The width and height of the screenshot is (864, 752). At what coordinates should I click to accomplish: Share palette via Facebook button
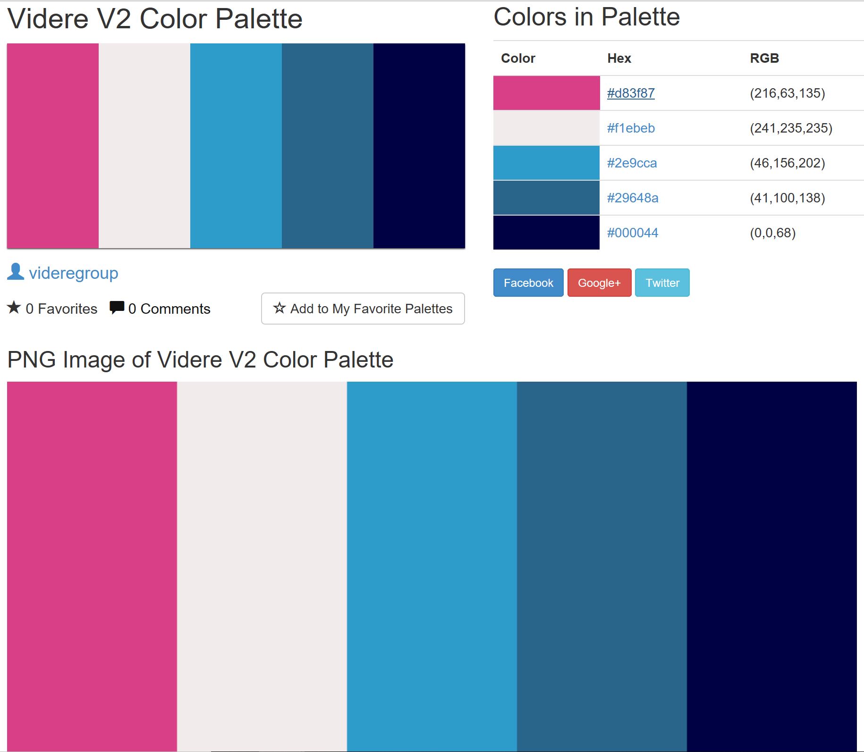point(528,283)
